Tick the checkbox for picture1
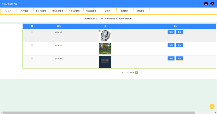The width and height of the screenshot is (217, 114). pyautogui.click(x=32, y=32)
